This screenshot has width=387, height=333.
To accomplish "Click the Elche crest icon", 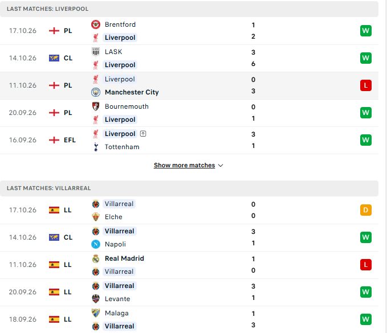I will point(96,217).
